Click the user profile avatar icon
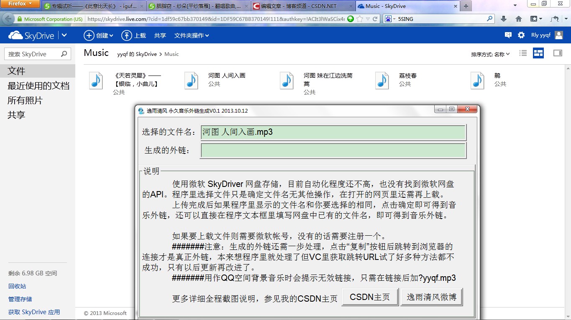 pyautogui.click(x=559, y=35)
